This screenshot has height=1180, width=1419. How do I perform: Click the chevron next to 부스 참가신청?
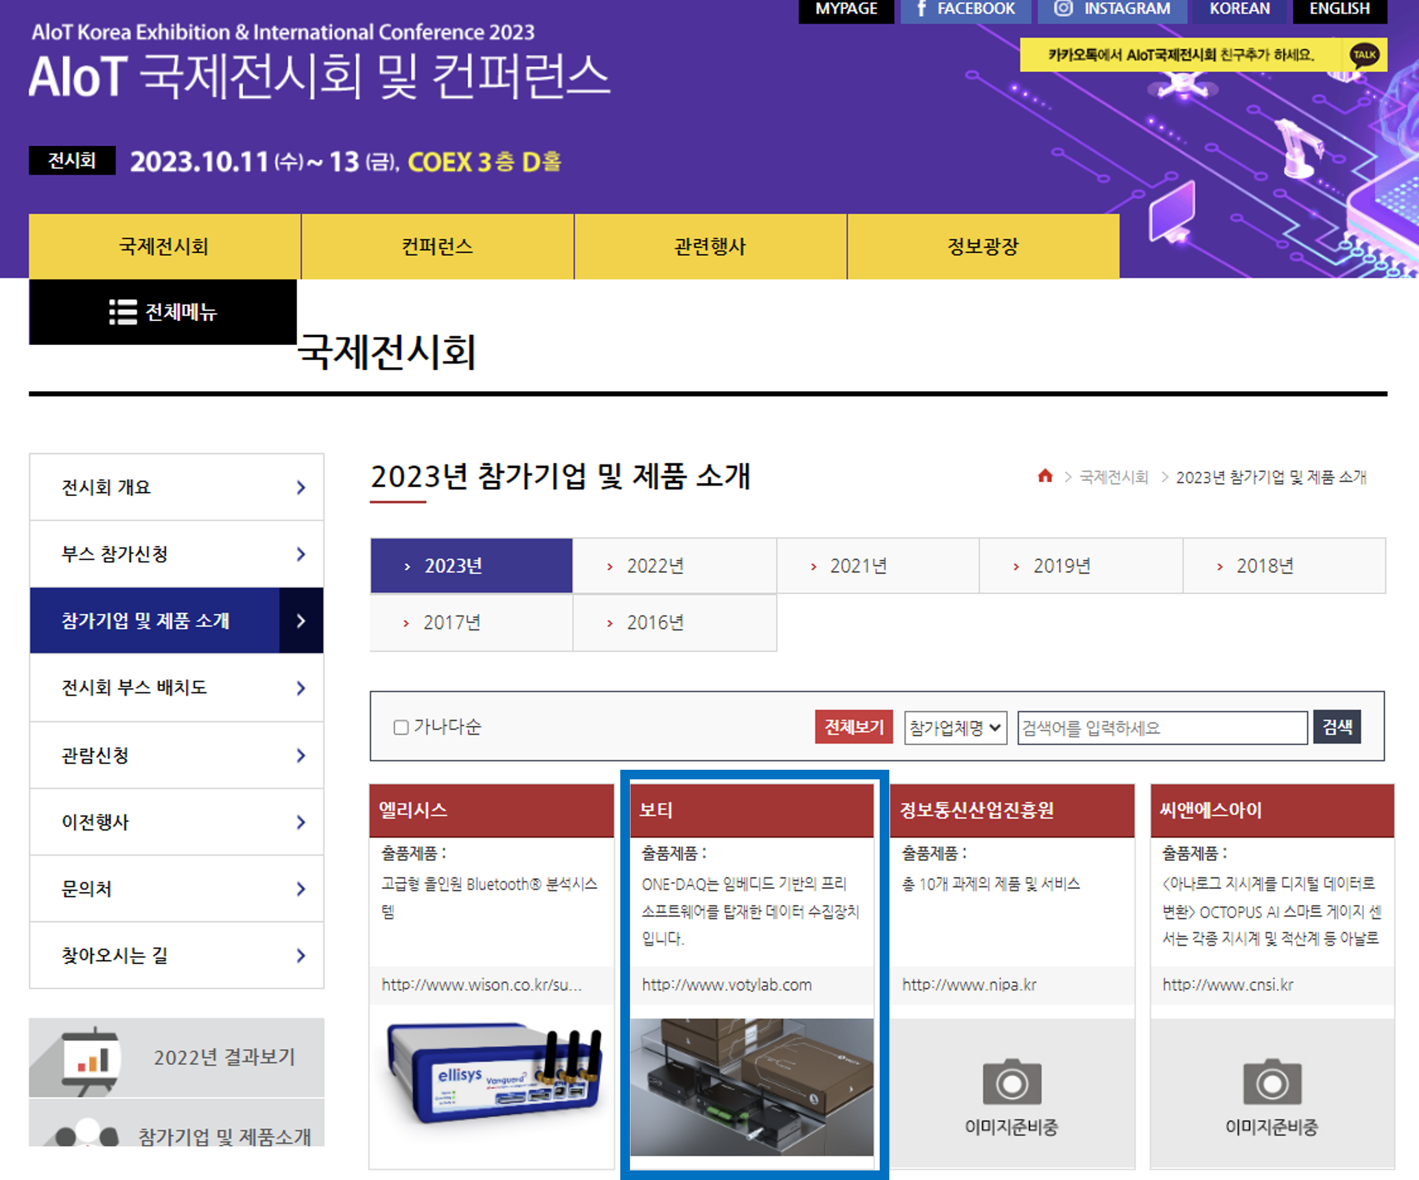click(x=301, y=554)
